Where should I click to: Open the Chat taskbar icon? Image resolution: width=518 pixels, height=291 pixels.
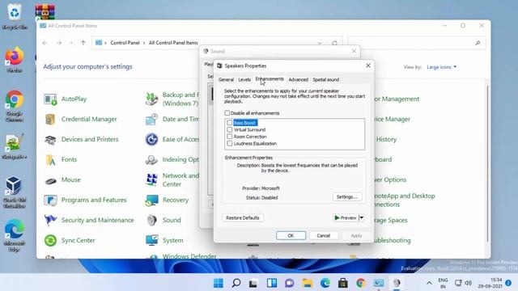(290, 283)
